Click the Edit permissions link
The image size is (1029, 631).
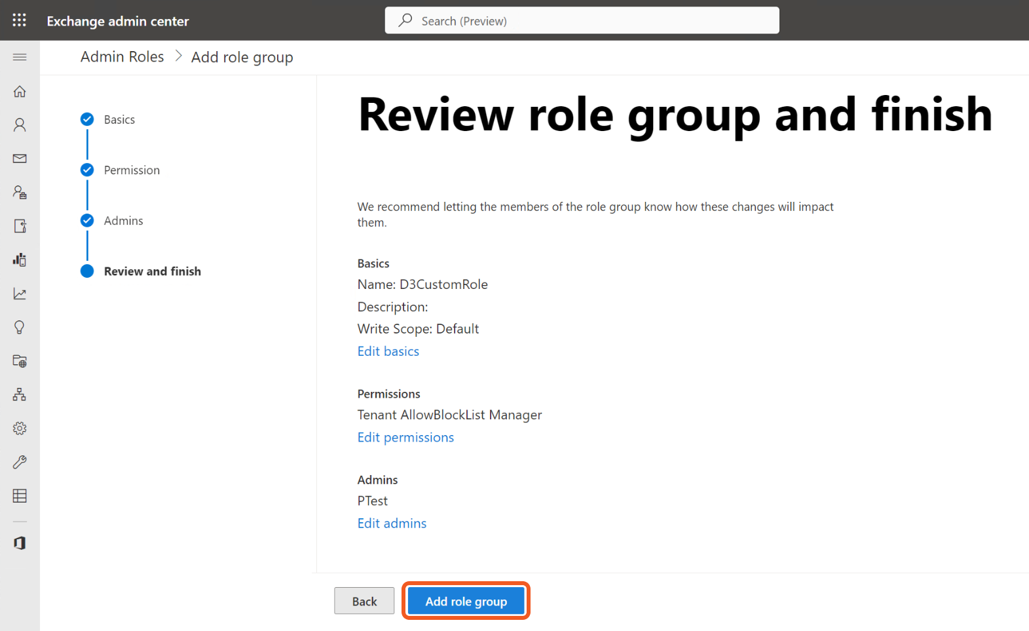tap(405, 438)
